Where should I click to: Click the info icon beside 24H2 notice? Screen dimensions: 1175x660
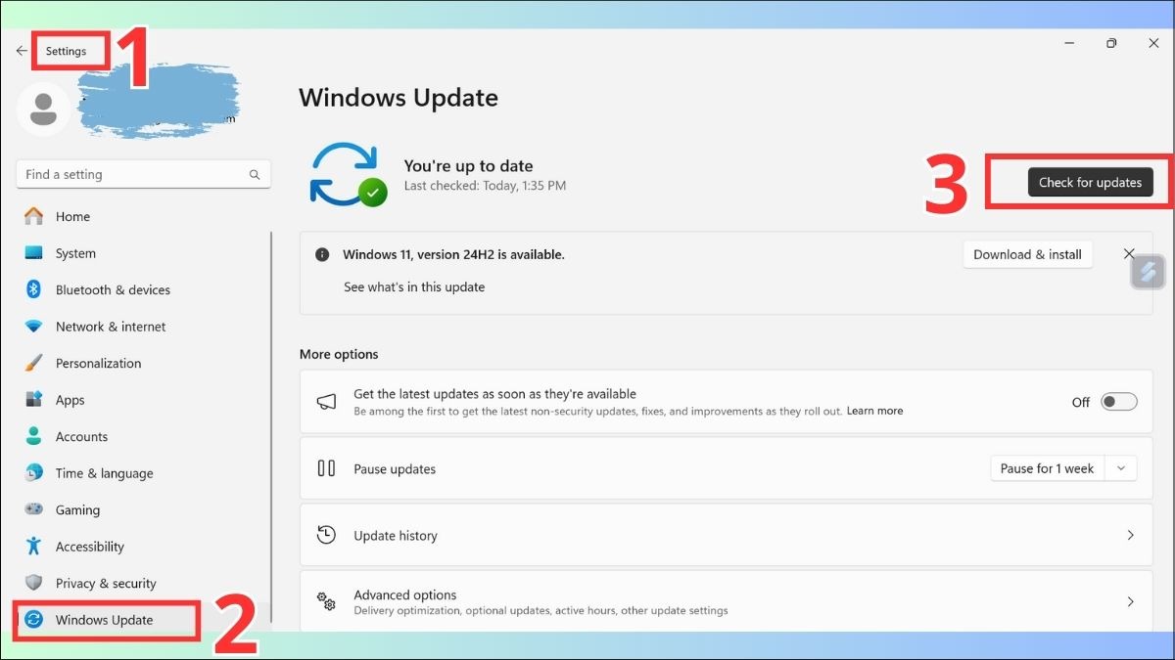322,254
